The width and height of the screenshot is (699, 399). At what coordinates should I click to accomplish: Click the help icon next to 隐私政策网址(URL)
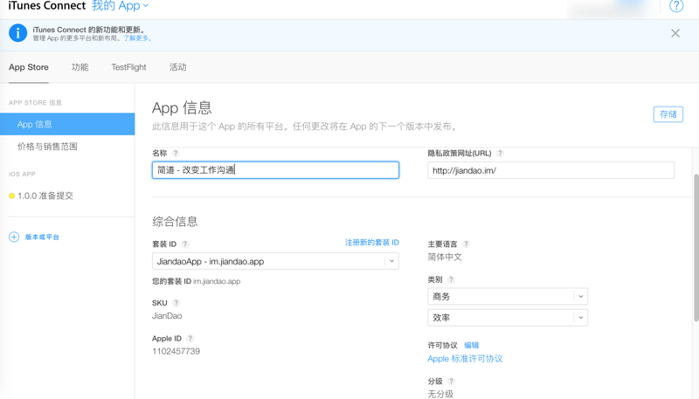click(500, 153)
